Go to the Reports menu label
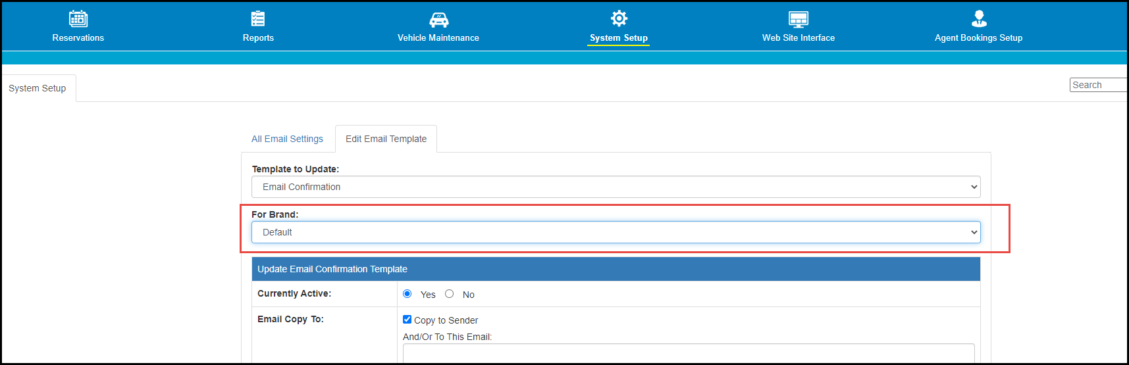The width and height of the screenshot is (1129, 365). tap(258, 38)
